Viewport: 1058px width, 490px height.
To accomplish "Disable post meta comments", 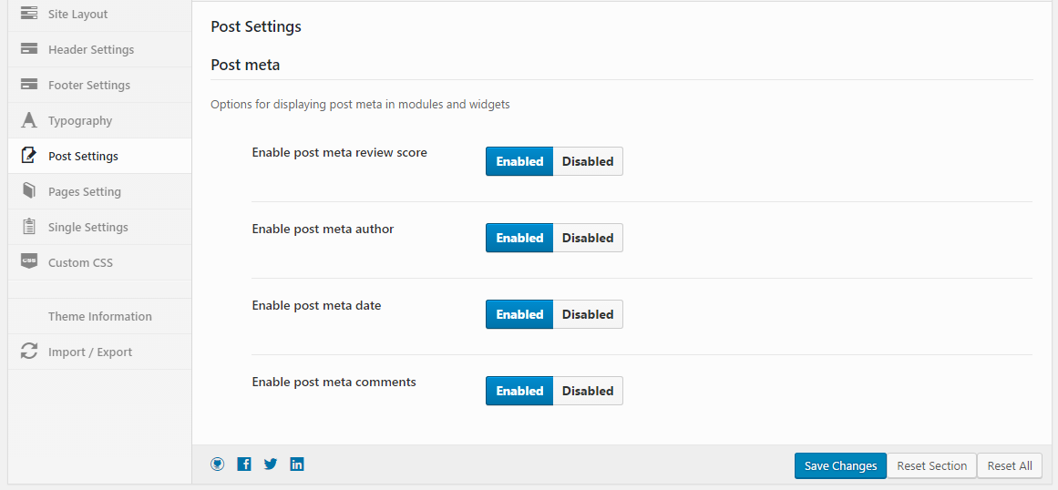I will tap(588, 391).
